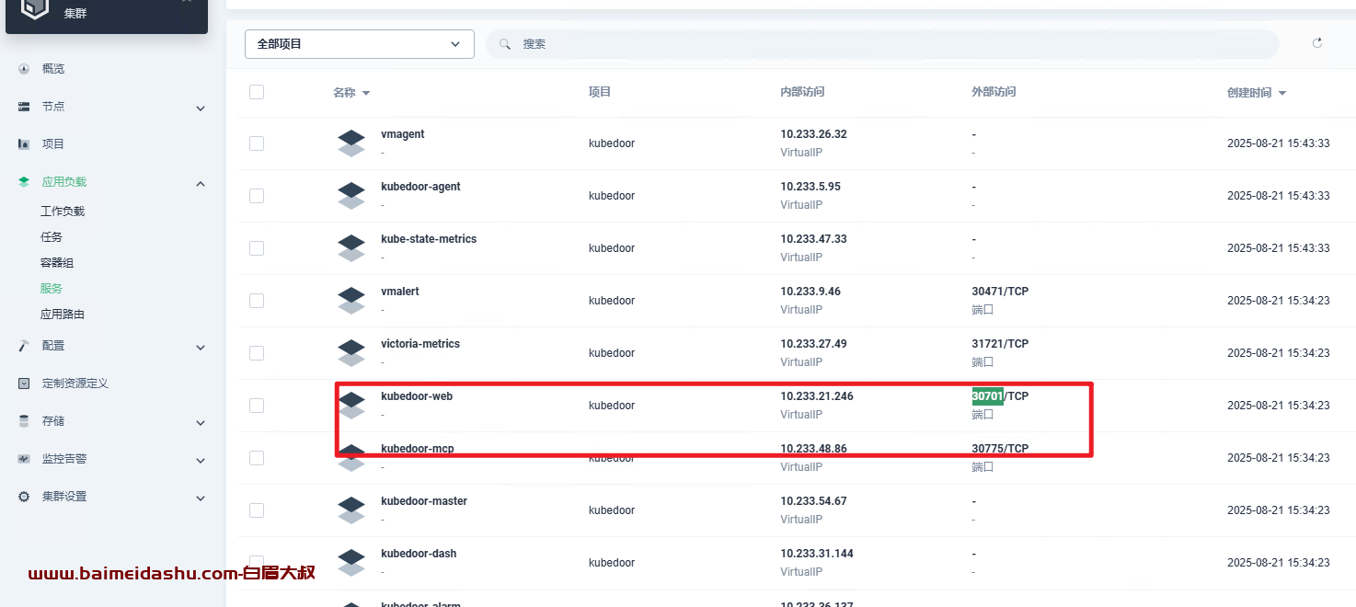Click the victoria-metrics service icon
The height and width of the screenshot is (607, 1356).
(x=351, y=353)
